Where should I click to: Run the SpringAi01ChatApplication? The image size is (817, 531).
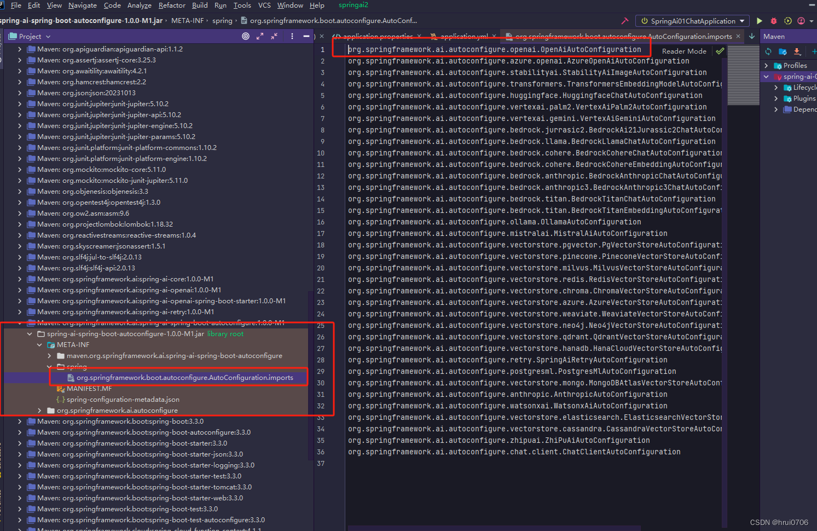759,21
